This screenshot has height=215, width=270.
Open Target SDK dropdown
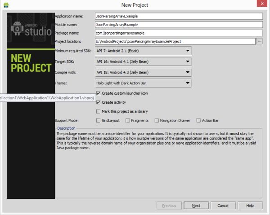click(x=143, y=61)
